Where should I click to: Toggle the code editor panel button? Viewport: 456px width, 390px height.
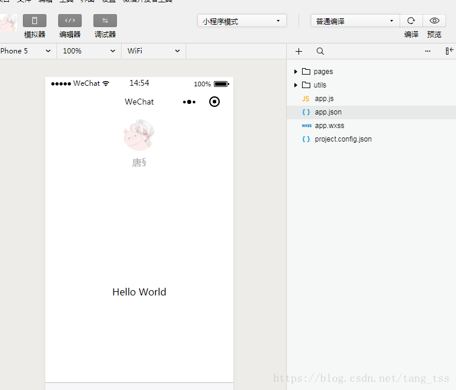70,21
